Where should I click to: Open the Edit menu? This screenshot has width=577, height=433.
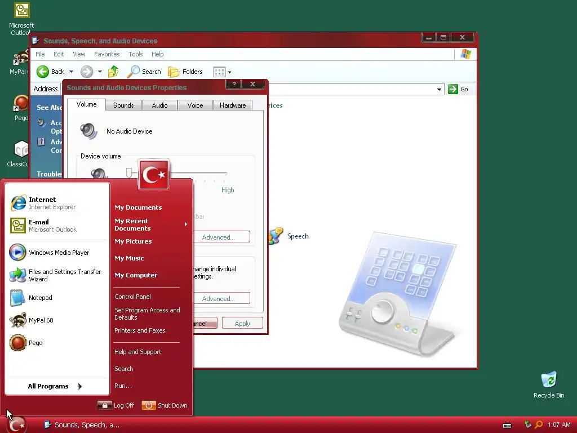tap(59, 54)
